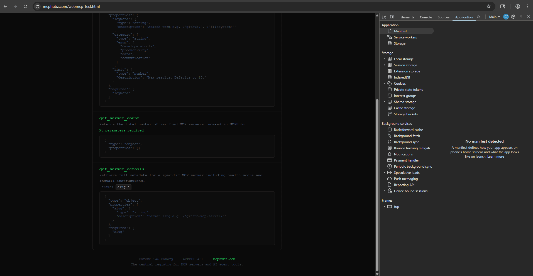The height and width of the screenshot is (276, 533).
Task: Switch to the Elements tab
Action: [407, 17]
